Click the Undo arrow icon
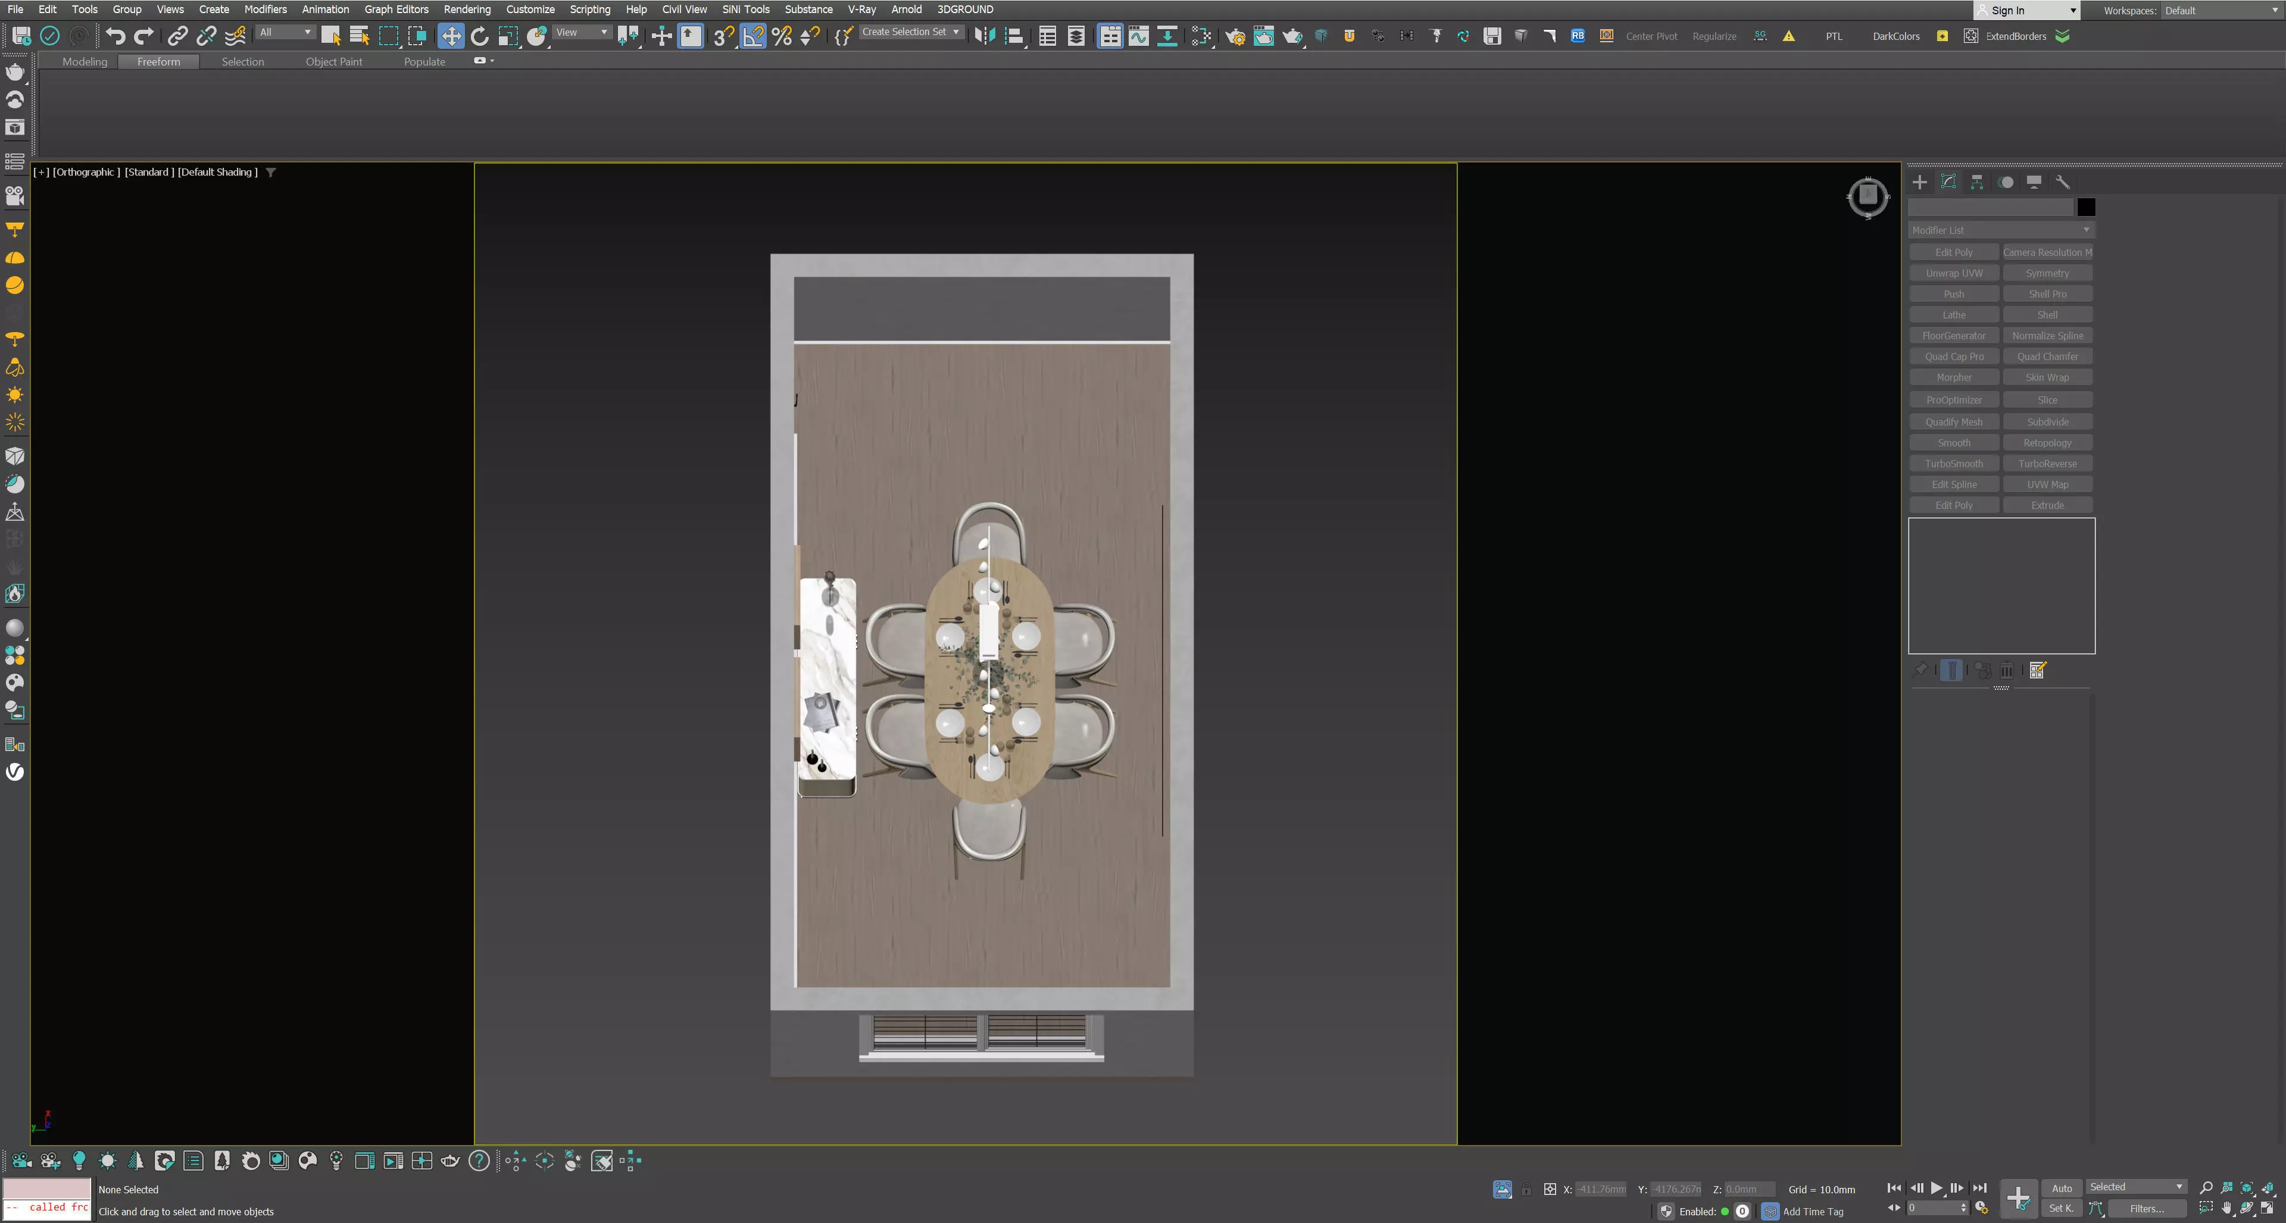The image size is (2286, 1223). coord(114,36)
